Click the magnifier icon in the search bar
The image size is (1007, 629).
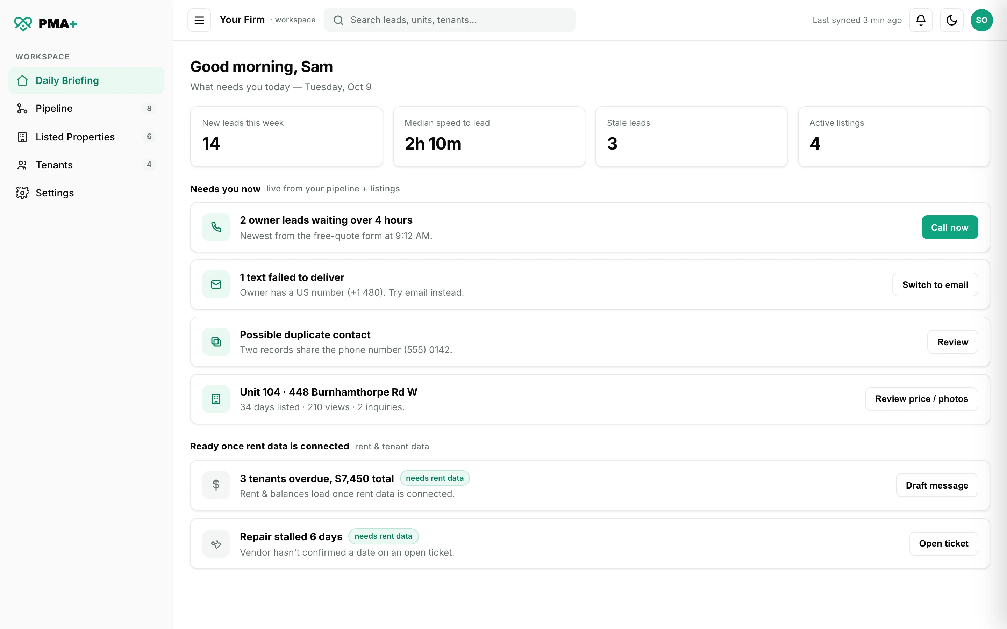(338, 20)
